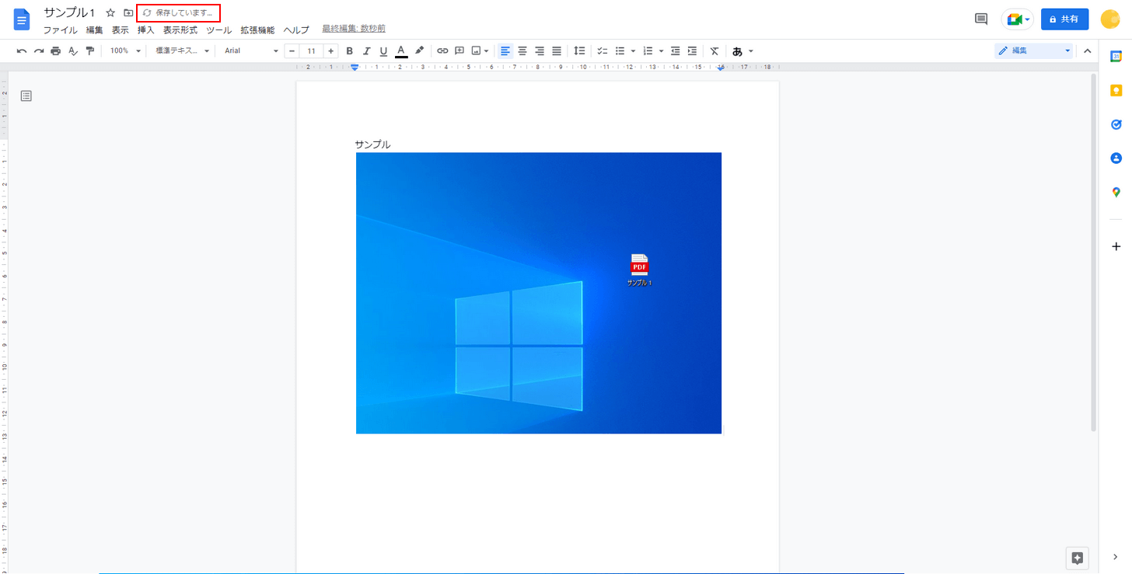Open the highlight color picker
This screenshot has height=574, width=1132.
pyautogui.click(x=419, y=51)
